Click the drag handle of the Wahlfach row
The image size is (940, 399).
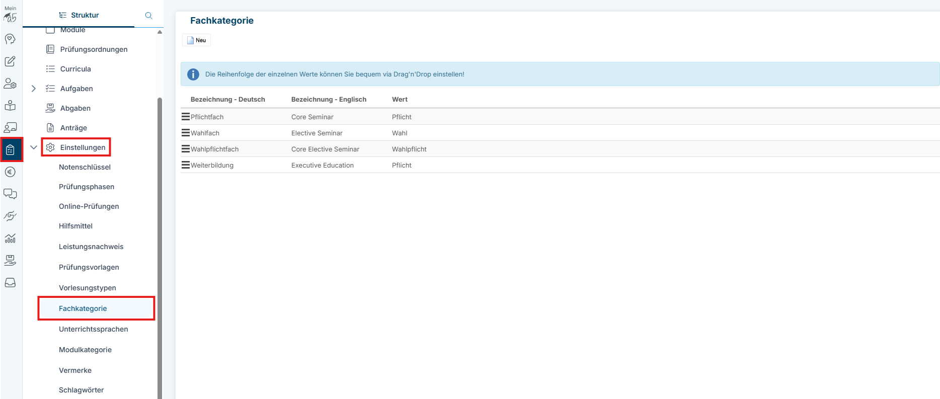click(186, 133)
